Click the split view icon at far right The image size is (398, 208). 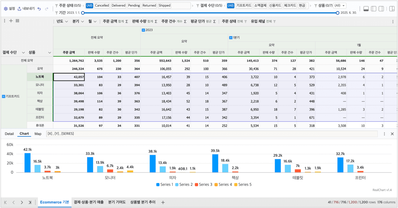click(x=392, y=9)
